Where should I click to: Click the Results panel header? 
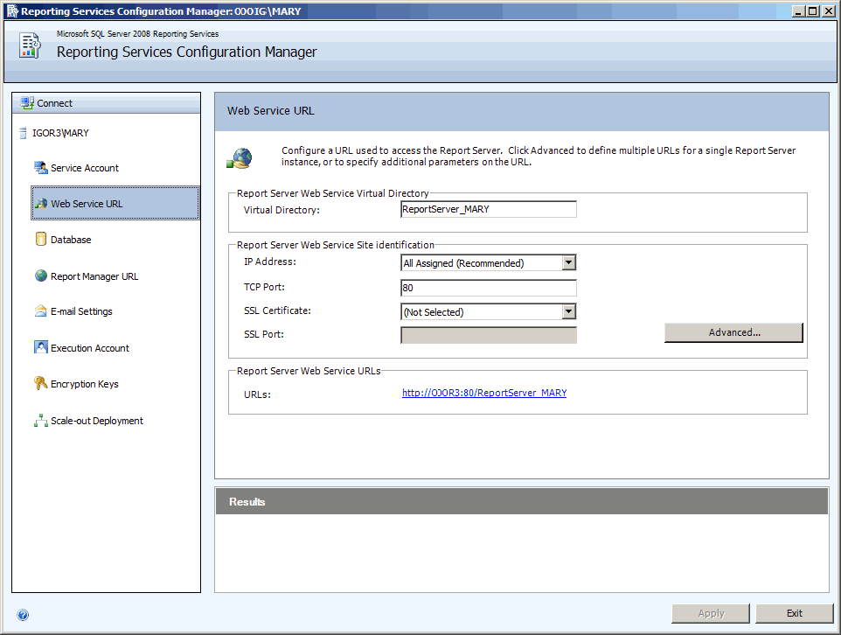pos(522,501)
